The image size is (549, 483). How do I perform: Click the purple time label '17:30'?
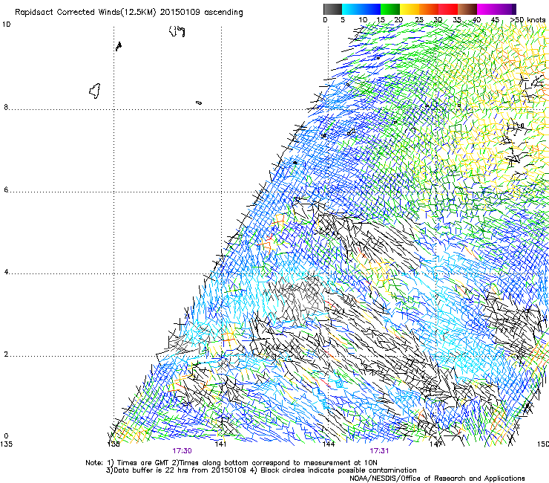coord(182,451)
